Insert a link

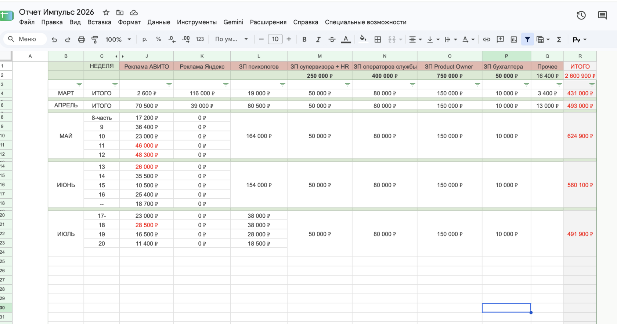487,40
